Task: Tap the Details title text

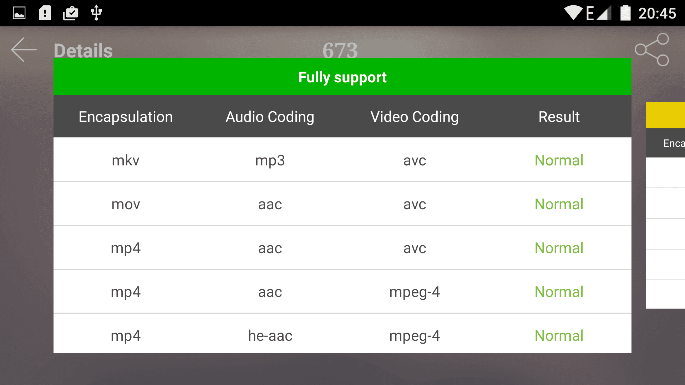Action: click(x=83, y=51)
